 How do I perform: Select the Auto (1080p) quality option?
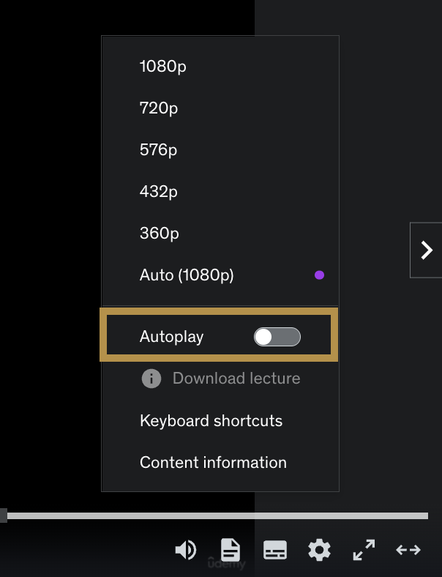[x=187, y=275]
